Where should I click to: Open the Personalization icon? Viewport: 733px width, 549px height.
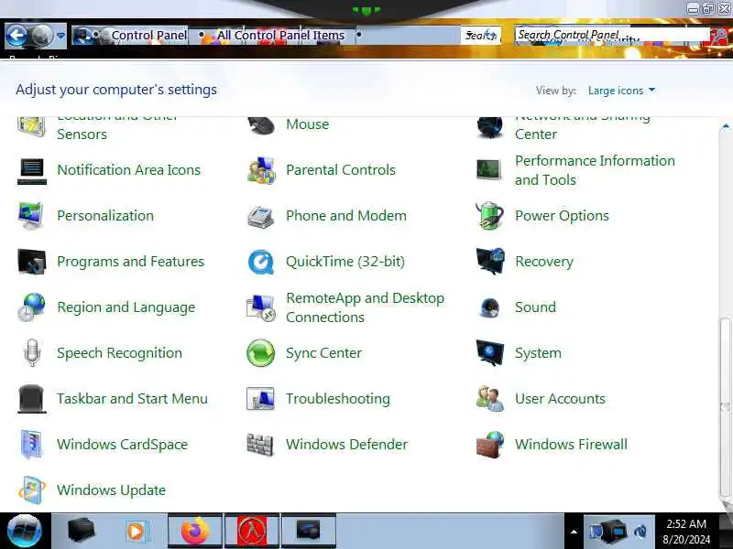point(31,216)
